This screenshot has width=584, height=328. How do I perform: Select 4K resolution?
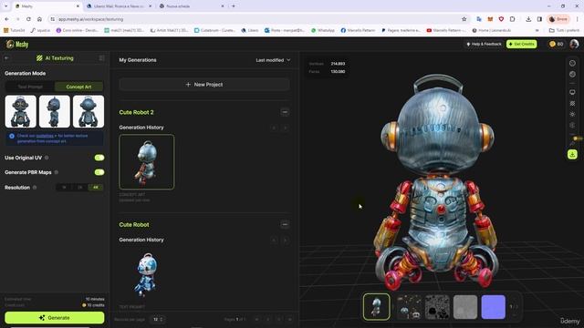point(96,188)
